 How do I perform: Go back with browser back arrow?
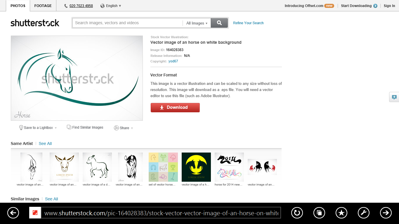tap(13, 213)
